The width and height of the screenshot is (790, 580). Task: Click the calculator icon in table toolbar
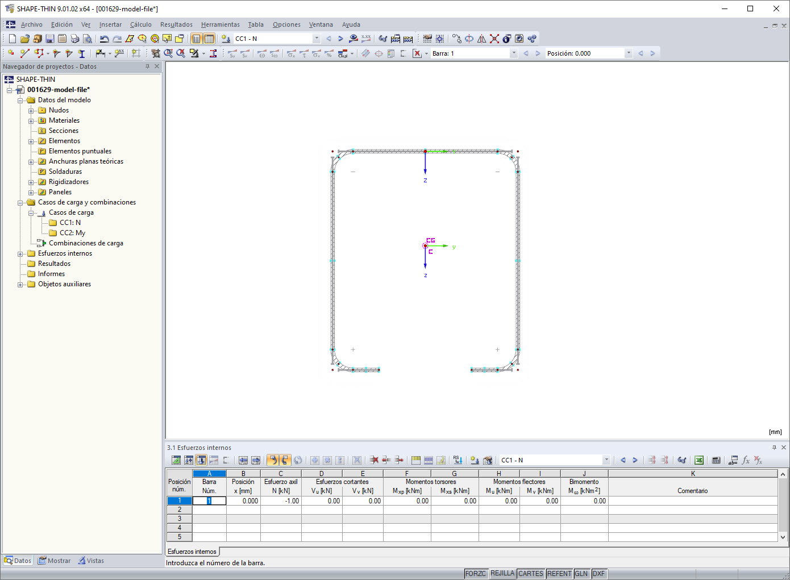tap(716, 460)
